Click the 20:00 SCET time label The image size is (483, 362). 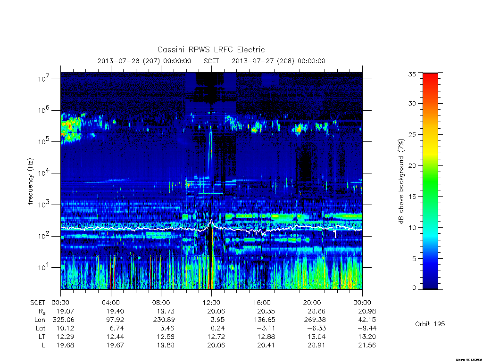click(x=312, y=303)
